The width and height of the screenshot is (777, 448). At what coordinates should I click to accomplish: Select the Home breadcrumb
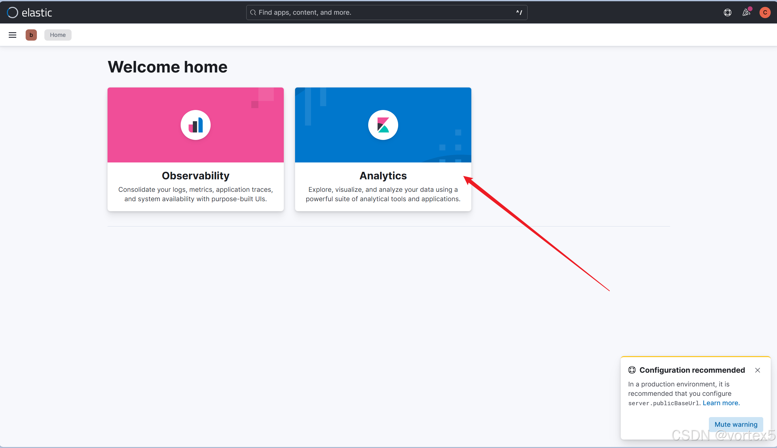[58, 35]
